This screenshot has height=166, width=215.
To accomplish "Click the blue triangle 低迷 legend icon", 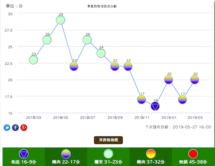I will [24, 154].
